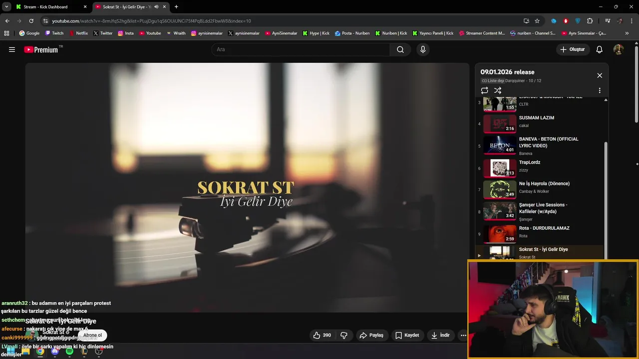Open the media controls toolbar icon
Image resolution: width=639 pixels, height=359 pixels.
(608, 21)
